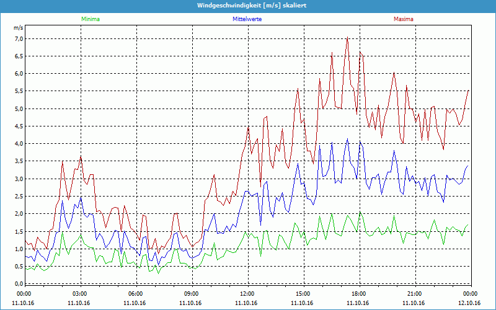Click the green Minima line end point at midnight
The height and width of the screenshot is (310, 496).
[468, 224]
